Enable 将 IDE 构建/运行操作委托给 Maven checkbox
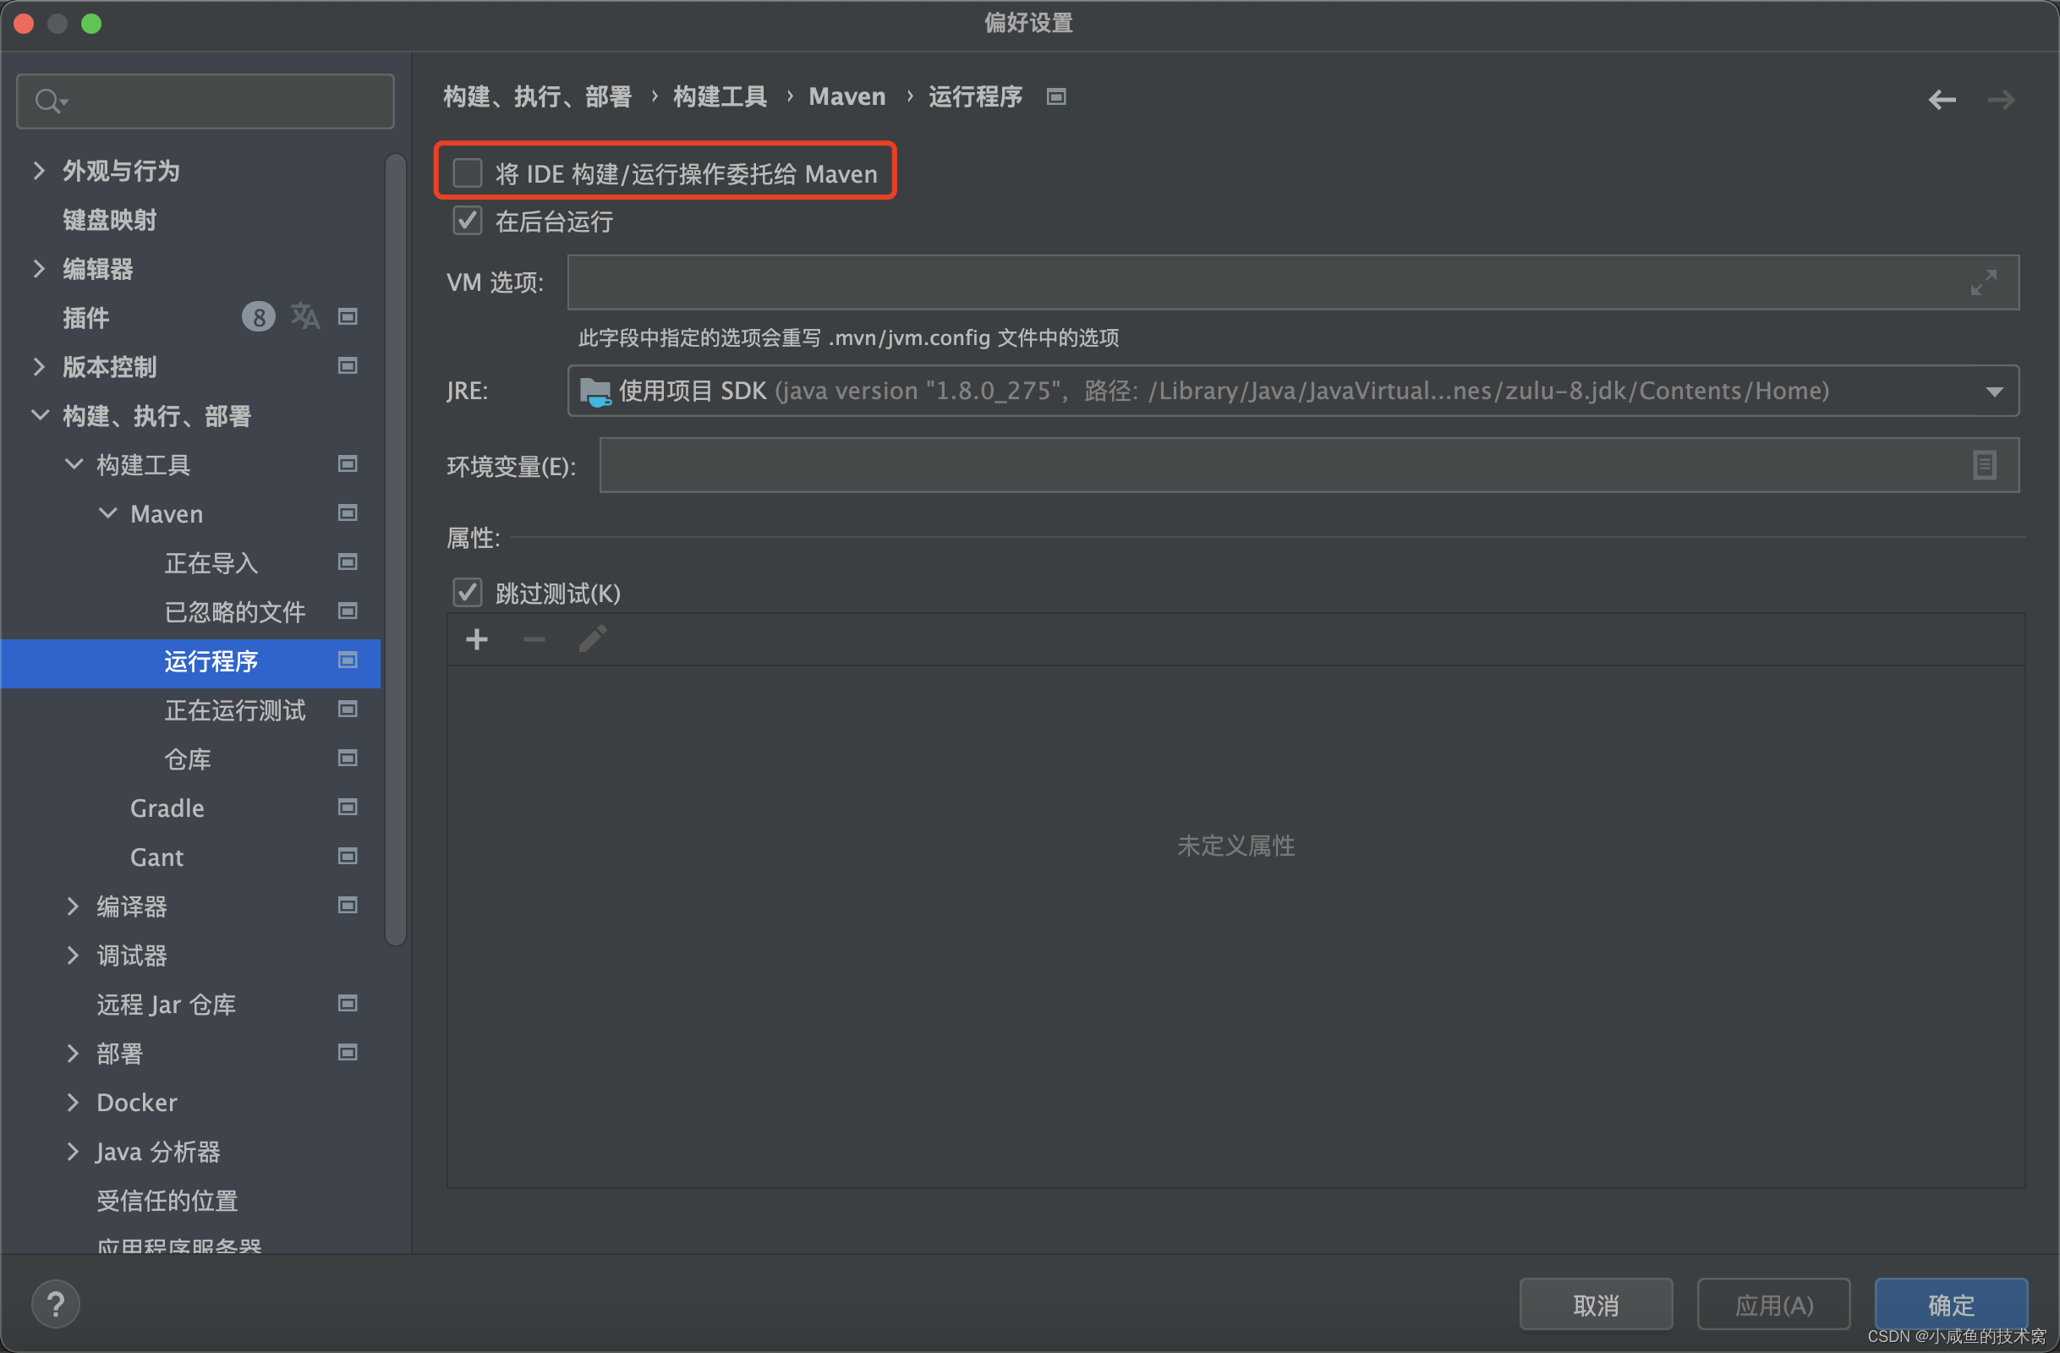The width and height of the screenshot is (2060, 1353). 468,173
